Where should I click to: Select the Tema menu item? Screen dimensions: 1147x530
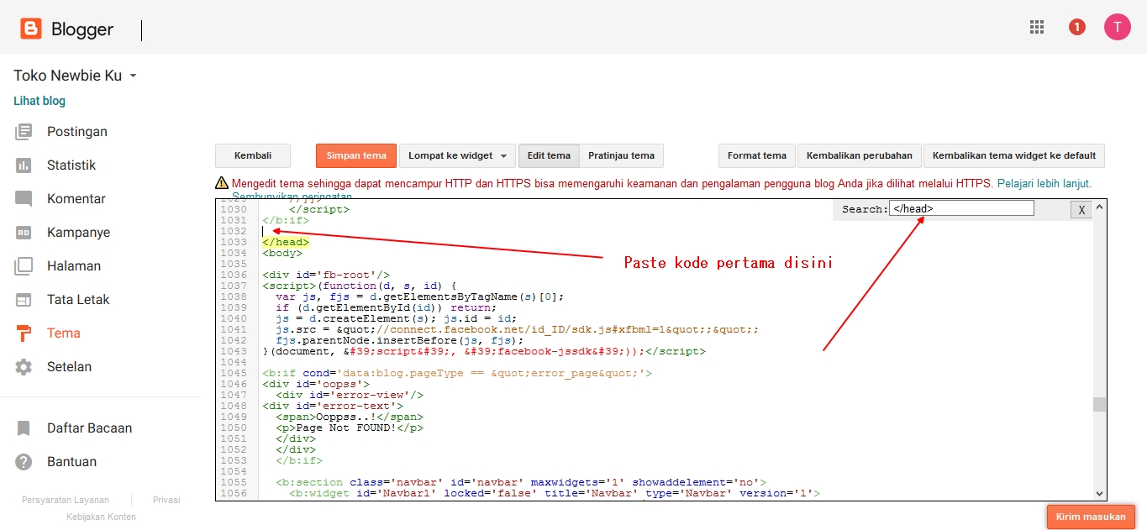pos(64,333)
